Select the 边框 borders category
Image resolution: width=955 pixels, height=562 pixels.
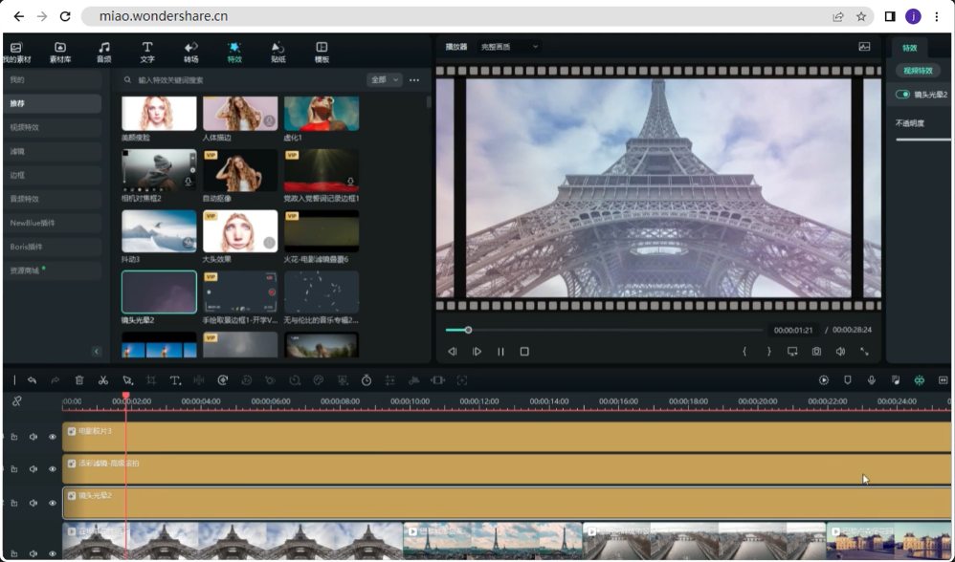53,175
